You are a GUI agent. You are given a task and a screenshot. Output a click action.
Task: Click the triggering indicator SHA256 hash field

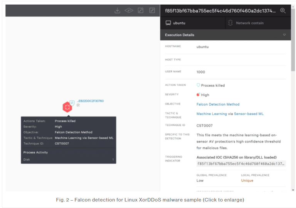point(241,163)
